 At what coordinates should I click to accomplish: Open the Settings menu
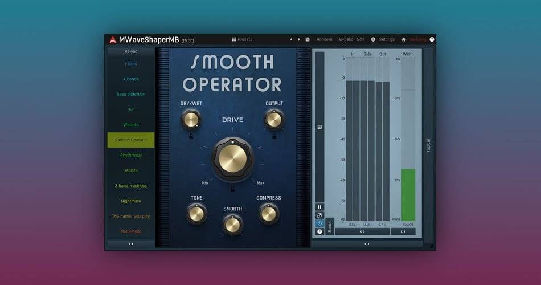pyautogui.click(x=387, y=39)
